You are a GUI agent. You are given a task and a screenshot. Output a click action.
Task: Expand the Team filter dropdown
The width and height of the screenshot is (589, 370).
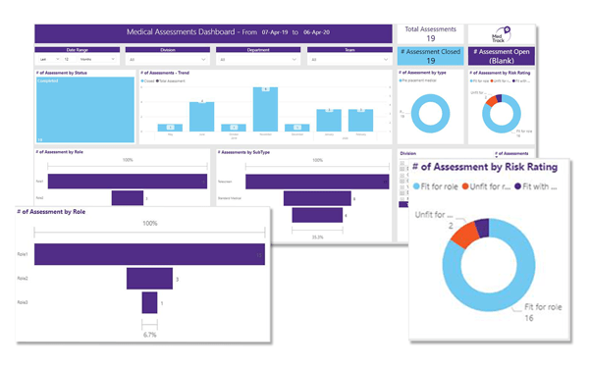(x=349, y=59)
